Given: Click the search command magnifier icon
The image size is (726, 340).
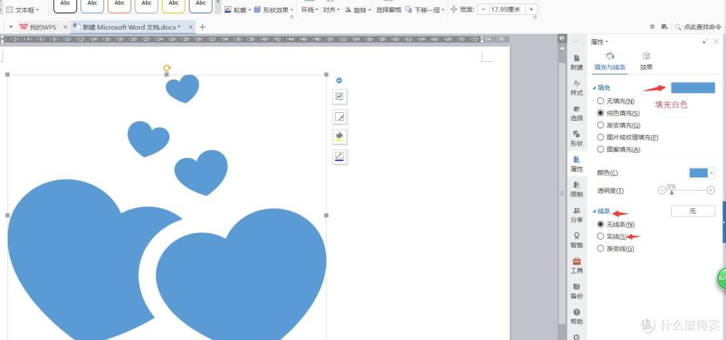Looking at the screenshot, I should click(678, 28).
